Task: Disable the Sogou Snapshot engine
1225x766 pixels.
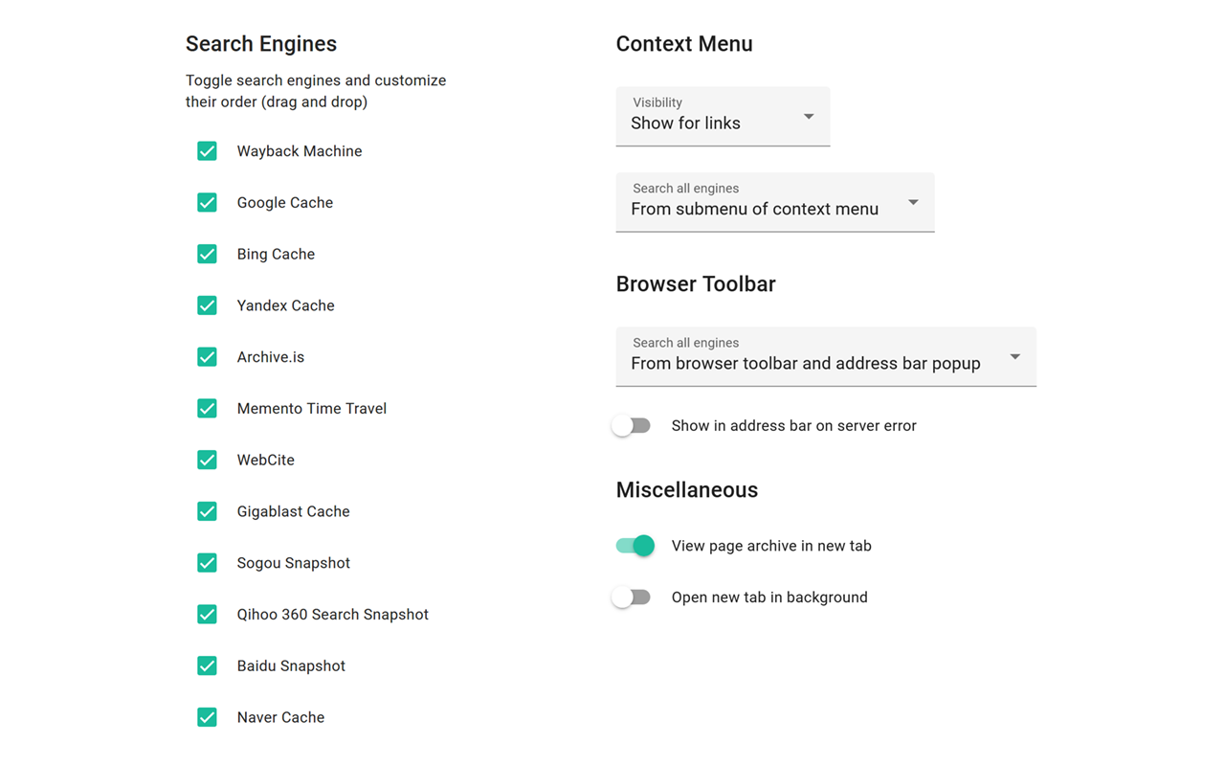Action: click(207, 563)
